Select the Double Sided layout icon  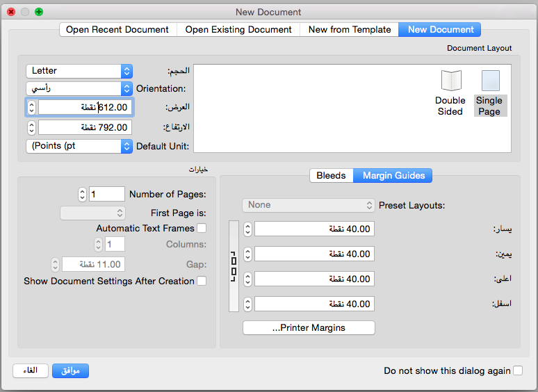[x=451, y=81]
